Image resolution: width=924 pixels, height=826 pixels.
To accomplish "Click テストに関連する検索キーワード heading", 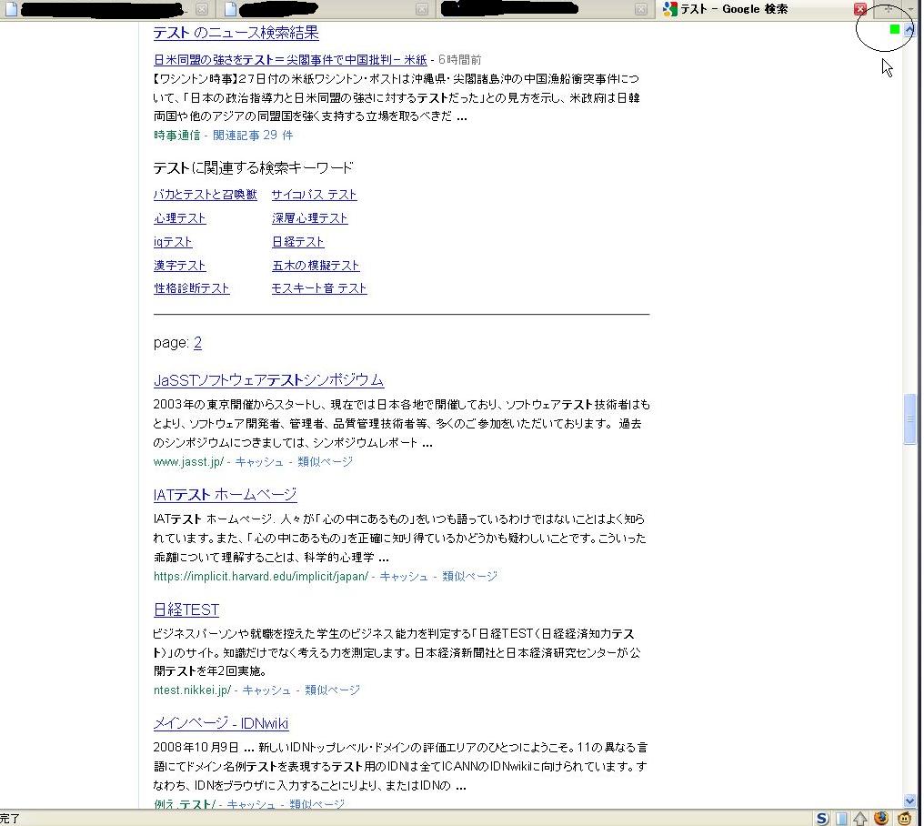I will tap(253, 168).
